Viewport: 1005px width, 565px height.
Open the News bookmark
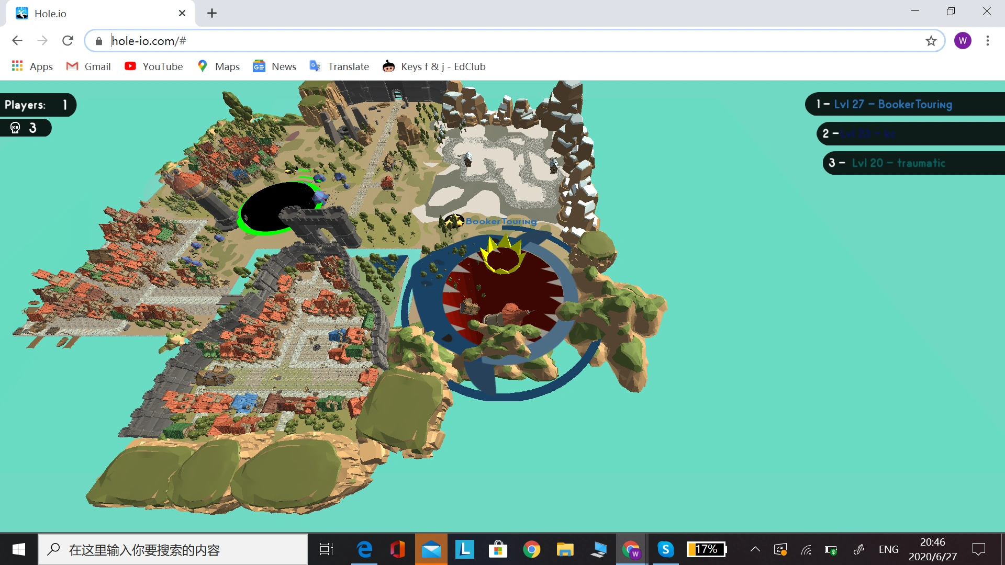274,66
